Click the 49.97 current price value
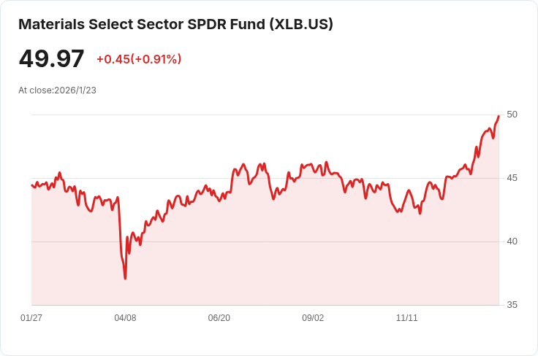Image resolution: width=538 pixels, height=356 pixels. click(x=51, y=58)
